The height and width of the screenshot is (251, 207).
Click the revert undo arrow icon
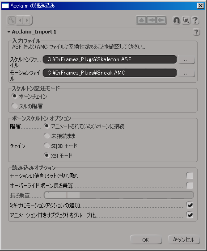coord(177,21)
